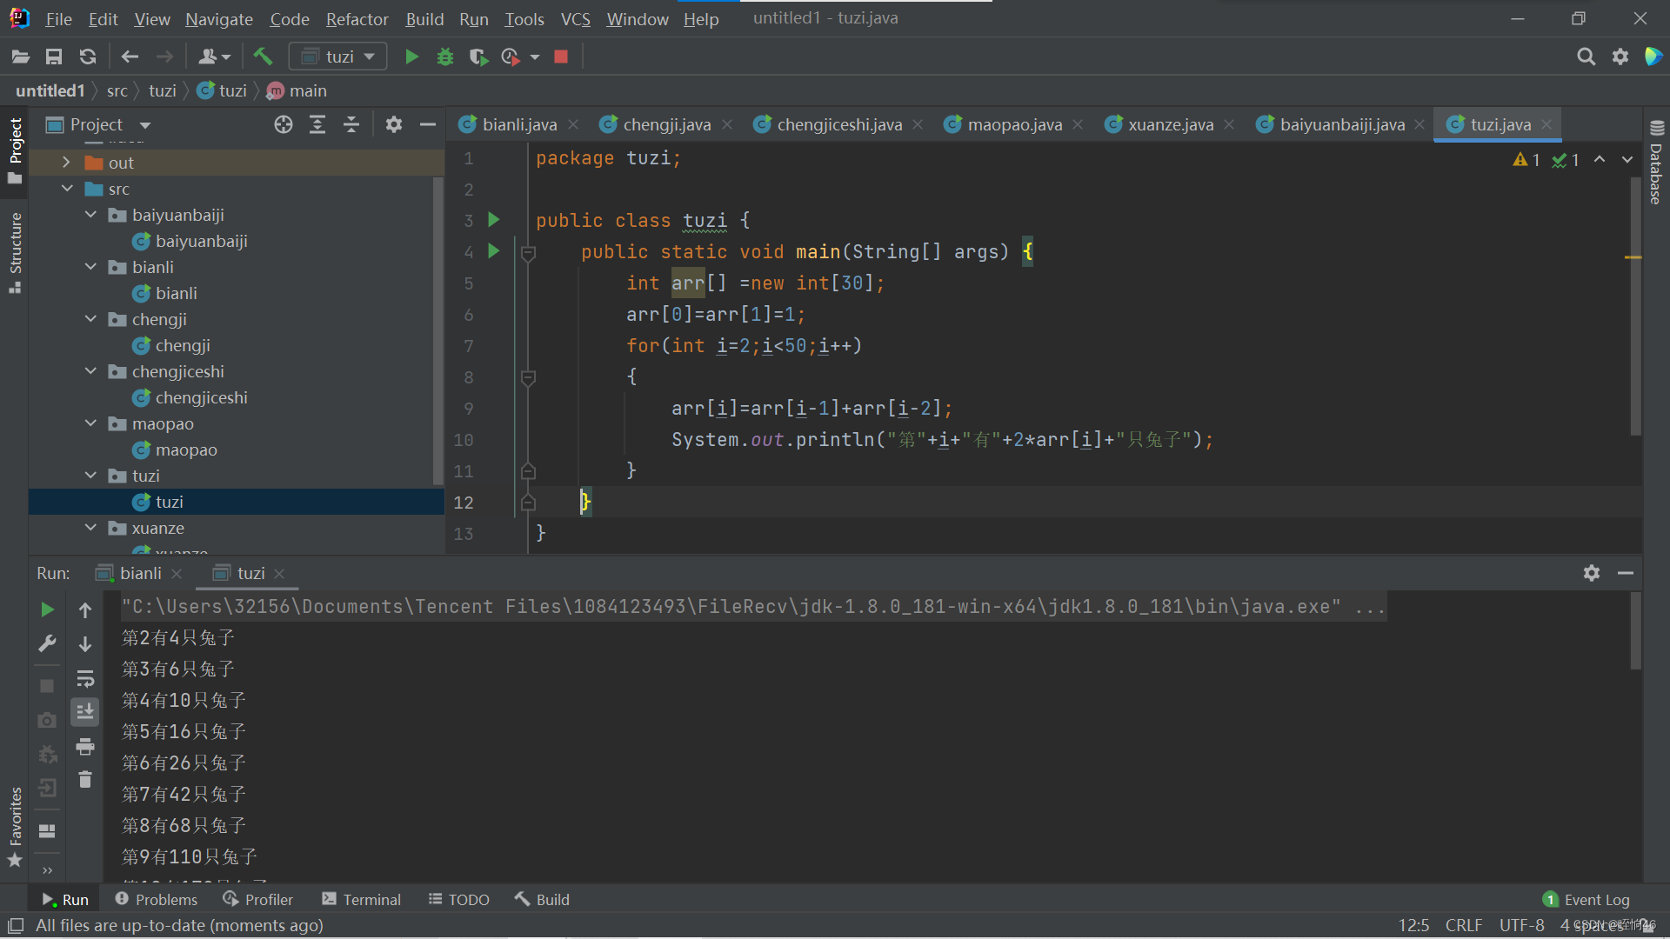Expand the out folder in project tree

tap(66, 163)
